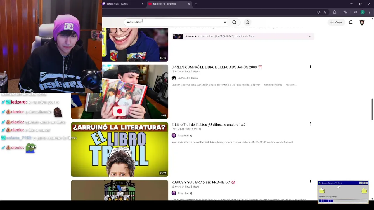Open the 16:10 video thumbnail
Image resolution: width=374 pixels, height=210 pixels.
coord(135,44)
